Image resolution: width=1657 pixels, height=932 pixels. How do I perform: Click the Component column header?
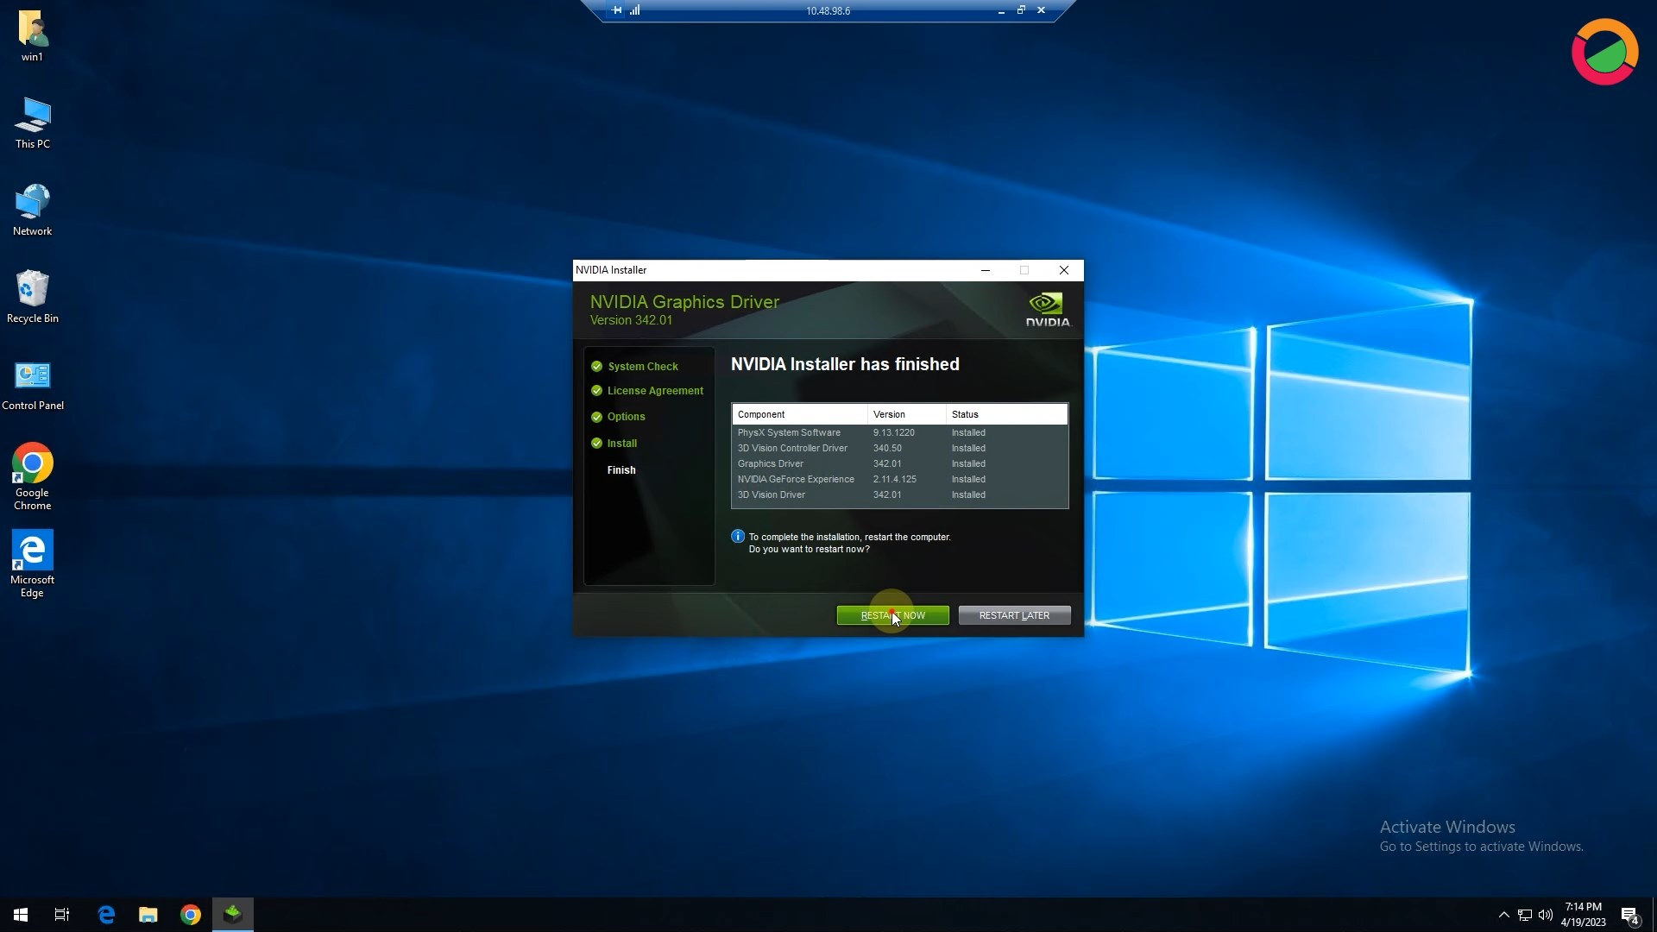point(799,414)
